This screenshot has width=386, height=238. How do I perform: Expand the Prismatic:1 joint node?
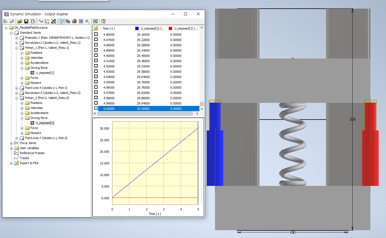coord(16,38)
